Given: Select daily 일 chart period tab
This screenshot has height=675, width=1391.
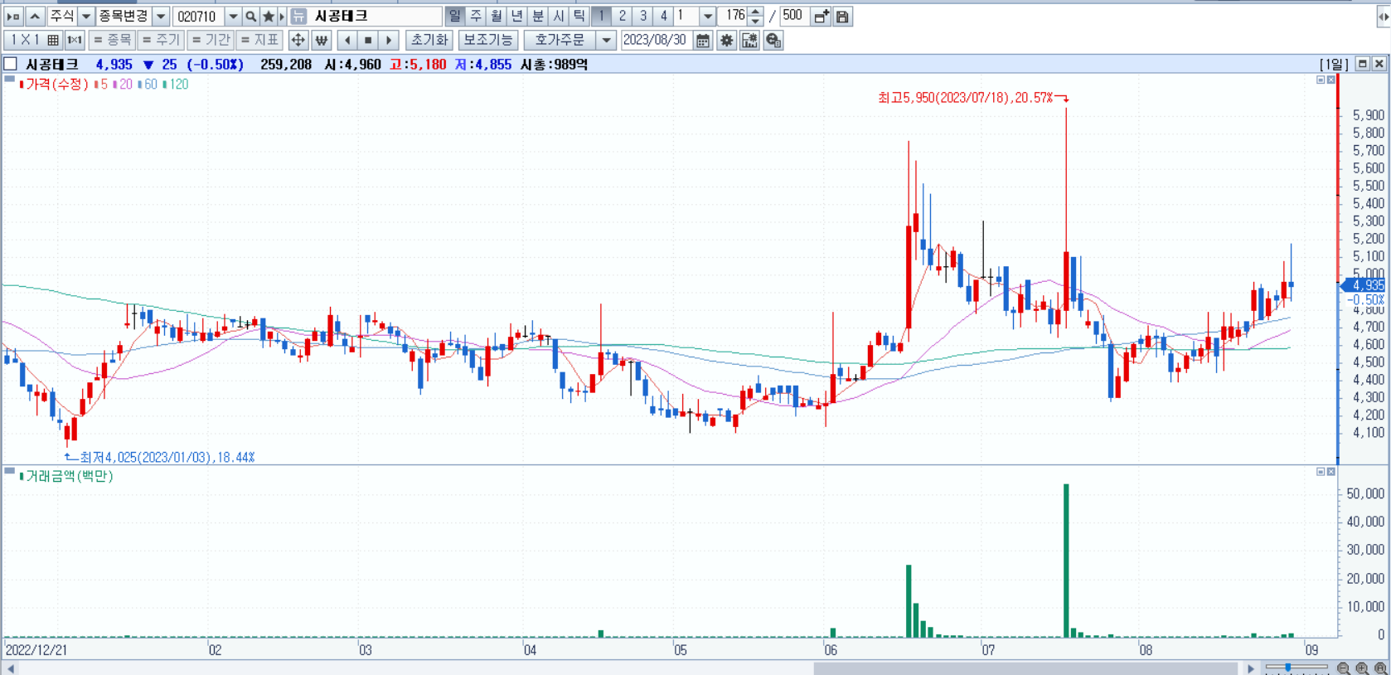Looking at the screenshot, I should coord(454,16).
